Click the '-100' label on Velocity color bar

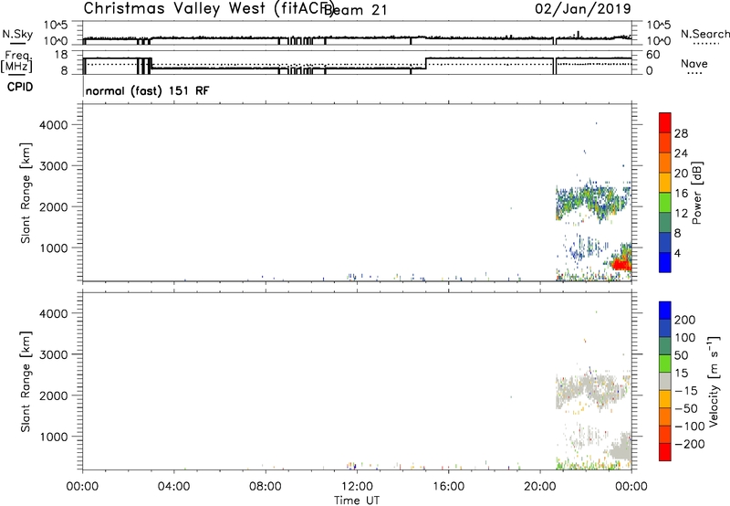690,427
